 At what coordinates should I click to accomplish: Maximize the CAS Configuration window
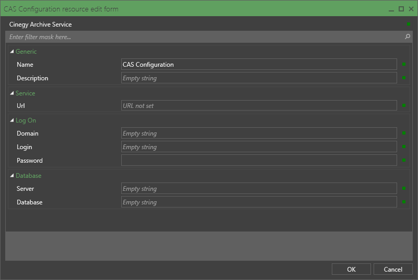coord(401,9)
